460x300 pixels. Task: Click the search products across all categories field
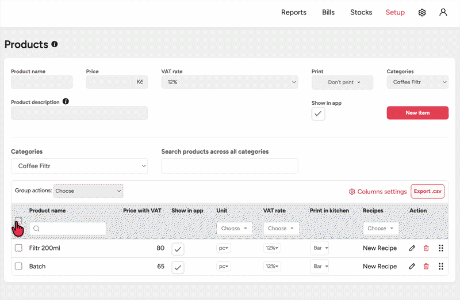[x=229, y=166]
